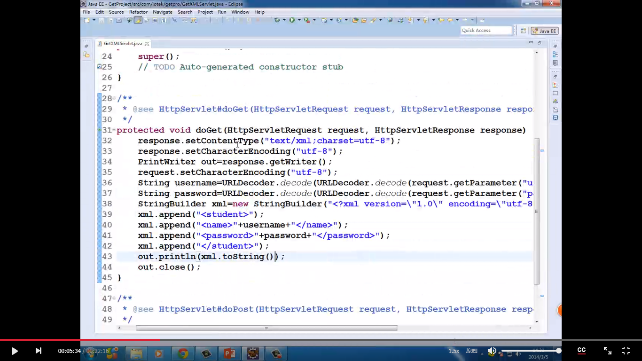Open the External Tools dropdown arrow

tap(314, 20)
